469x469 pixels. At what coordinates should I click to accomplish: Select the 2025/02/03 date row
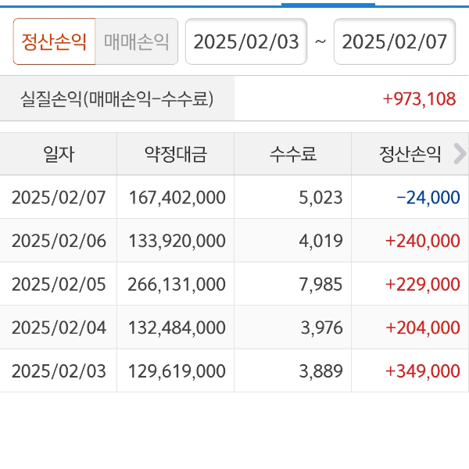[x=59, y=371]
